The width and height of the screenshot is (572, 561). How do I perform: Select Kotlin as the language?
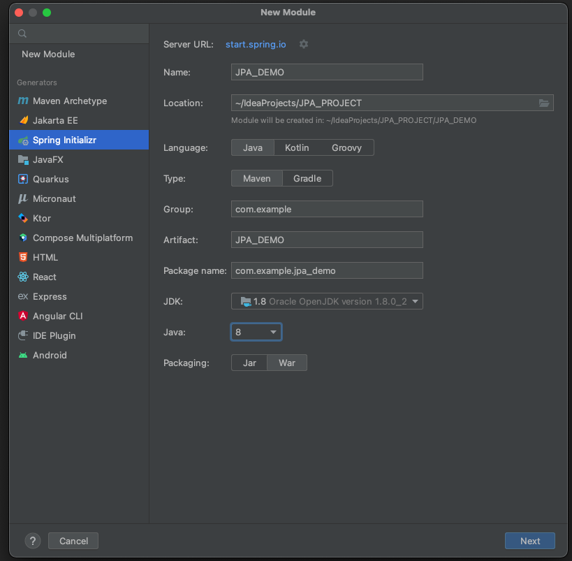tap(297, 147)
